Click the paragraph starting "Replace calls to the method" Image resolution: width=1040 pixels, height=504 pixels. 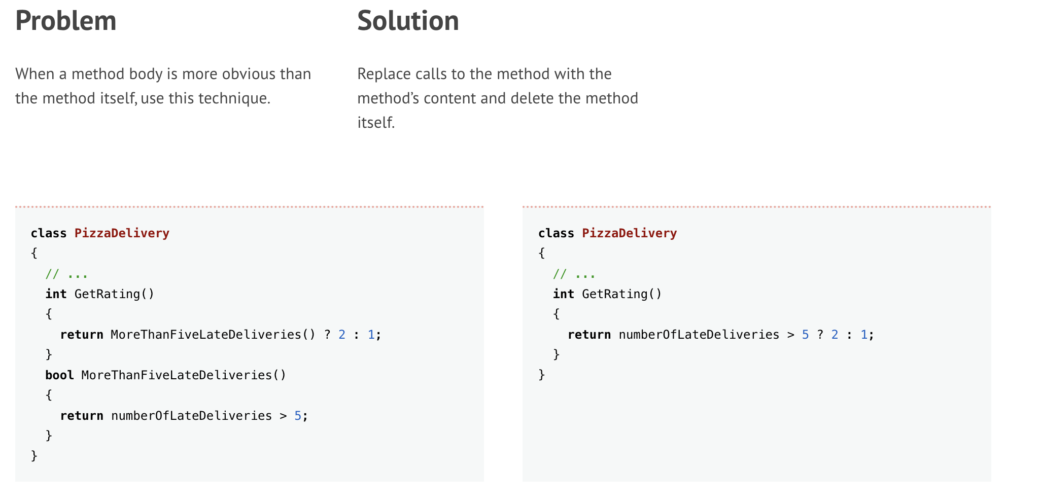tap(497, 98)
